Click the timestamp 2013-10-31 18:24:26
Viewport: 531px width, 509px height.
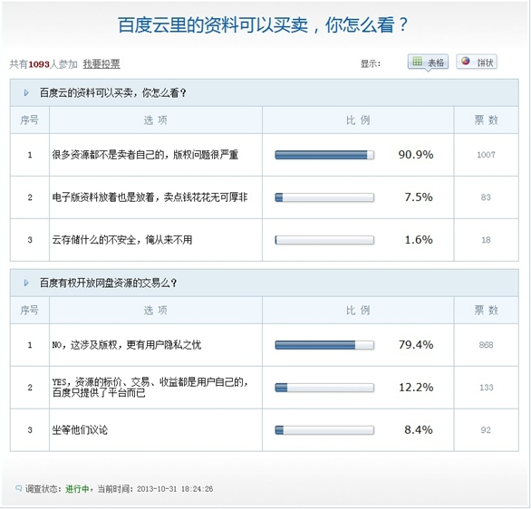click(175, 489)
